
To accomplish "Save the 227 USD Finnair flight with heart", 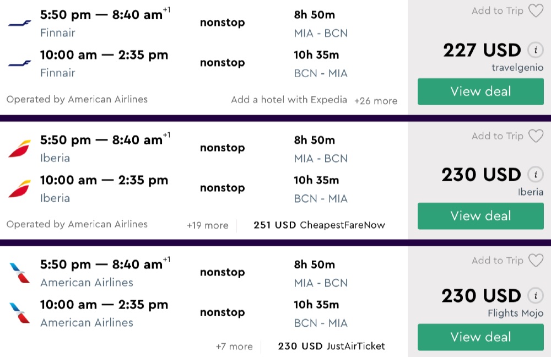I will pyautogui.click(x=536, y=11).
